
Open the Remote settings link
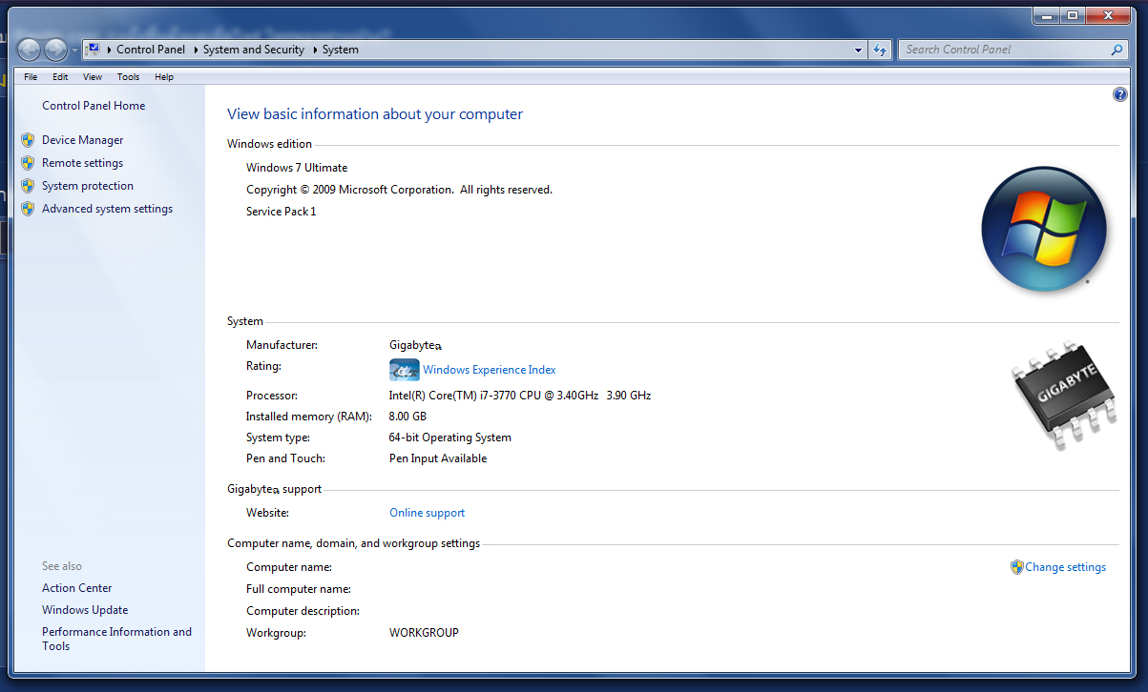click(83, 163)
